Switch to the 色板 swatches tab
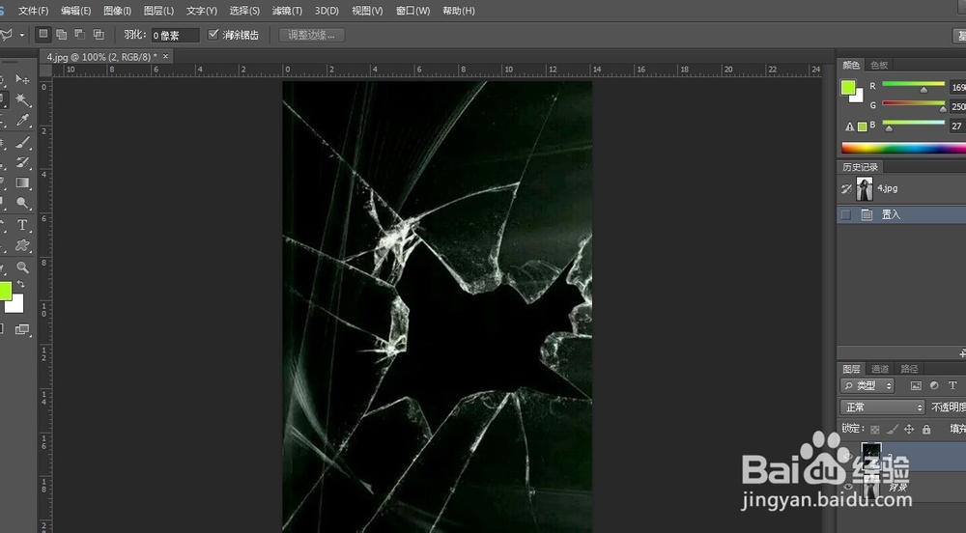Image resolution: width=966 pixels, height=533 pixels. tap(879, 65)
